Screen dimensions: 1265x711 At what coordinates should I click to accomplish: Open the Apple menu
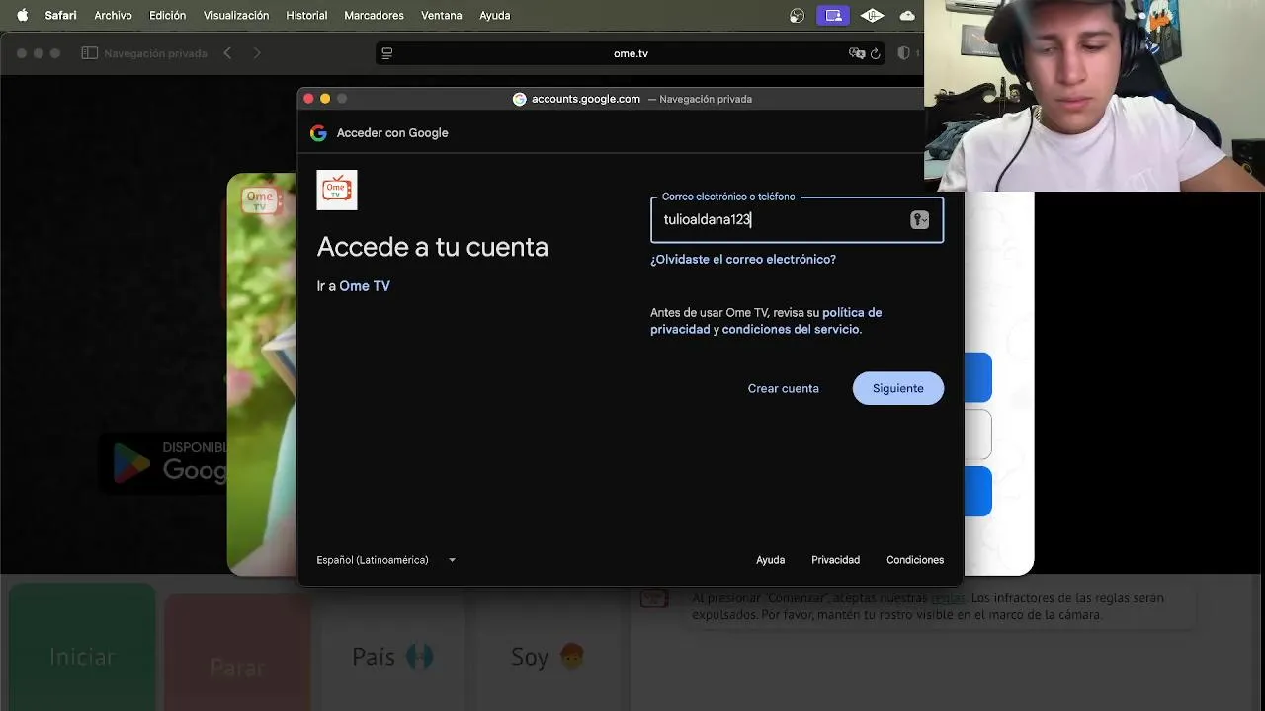click(22, 15)
